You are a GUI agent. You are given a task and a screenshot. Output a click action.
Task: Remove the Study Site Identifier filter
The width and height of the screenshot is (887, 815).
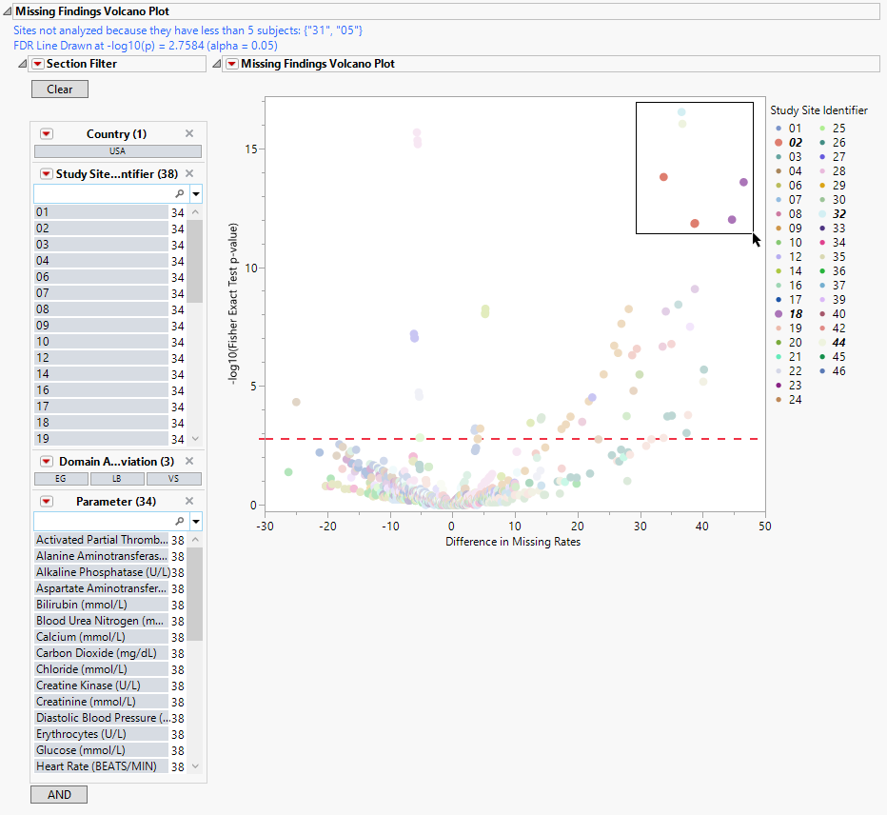click(x=188, y=173)
